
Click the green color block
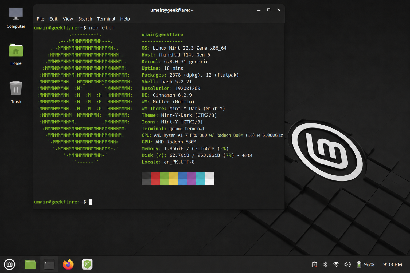point(164,179)
